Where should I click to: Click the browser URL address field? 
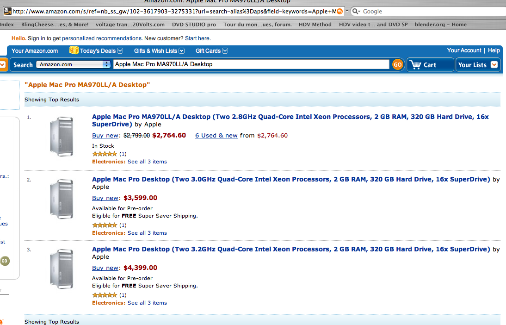click(x=174, y=11)
